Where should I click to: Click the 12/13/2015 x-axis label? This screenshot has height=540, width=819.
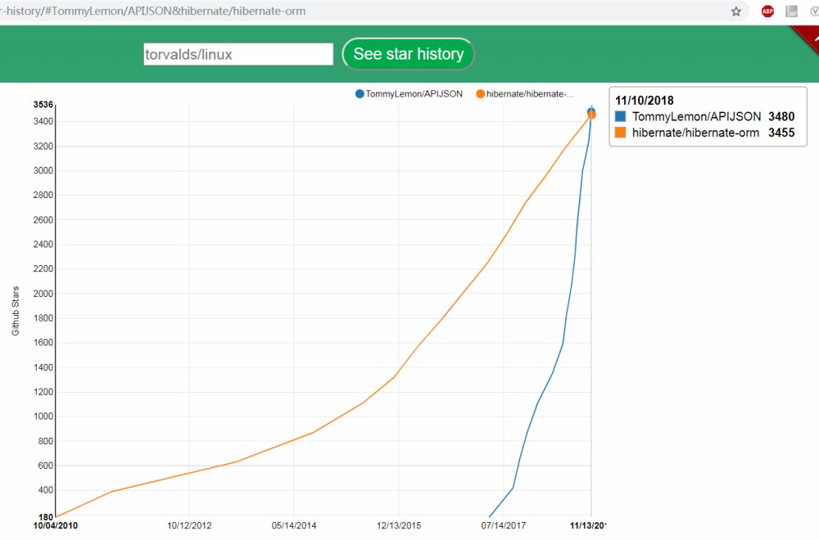[399, 525]
